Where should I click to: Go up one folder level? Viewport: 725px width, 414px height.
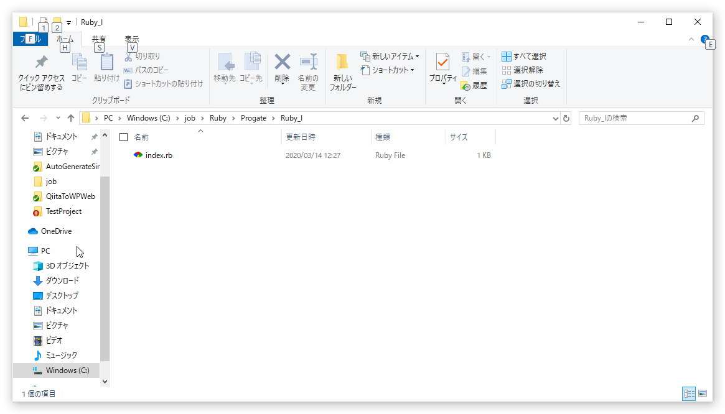(71, 118)
